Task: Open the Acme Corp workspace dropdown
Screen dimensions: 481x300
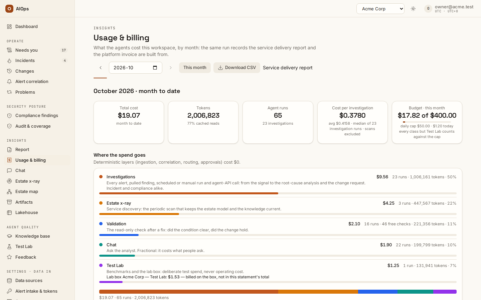Action: 380,9
